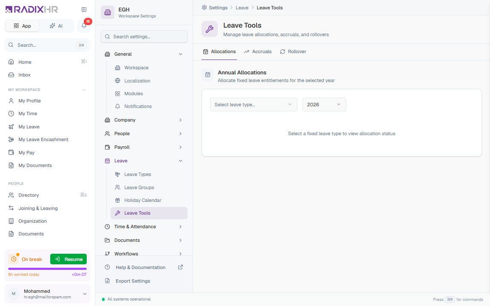
Task: Focus the main Search box
Action: pos(48,45)
